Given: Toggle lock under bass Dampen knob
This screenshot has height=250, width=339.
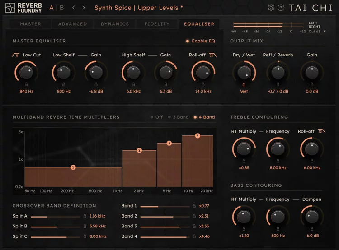Looking at the screenshot, I should click(312, 229).
